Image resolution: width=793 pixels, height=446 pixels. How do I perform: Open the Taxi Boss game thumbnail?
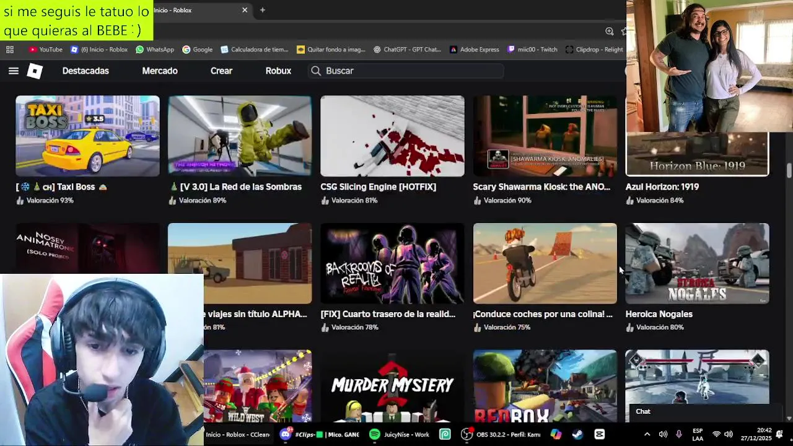87,136
